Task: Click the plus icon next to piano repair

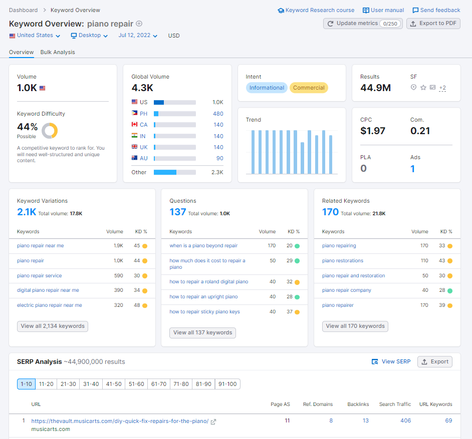Action: pos(139,24)
